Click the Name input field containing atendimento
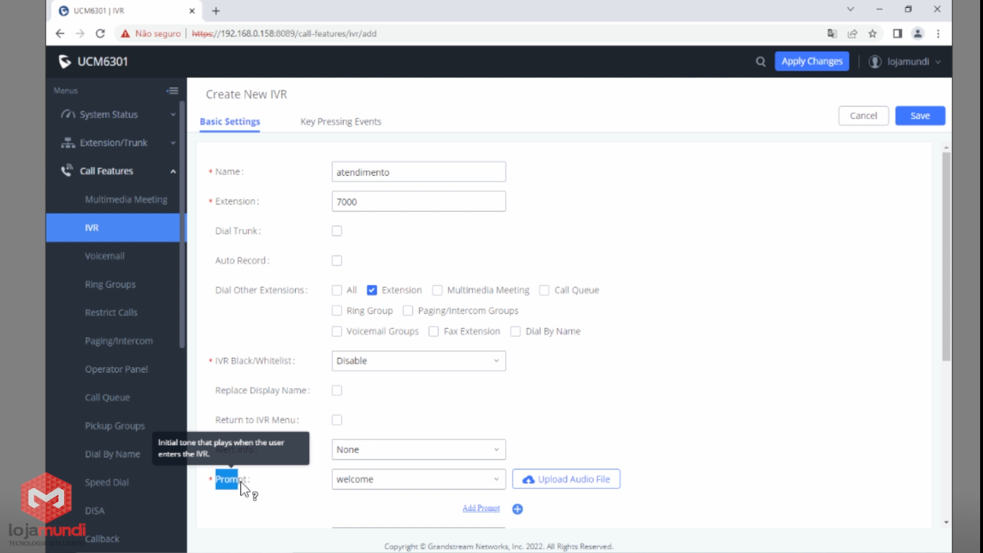Viewport: 983px width, 553px height. (x=418, y=172)
